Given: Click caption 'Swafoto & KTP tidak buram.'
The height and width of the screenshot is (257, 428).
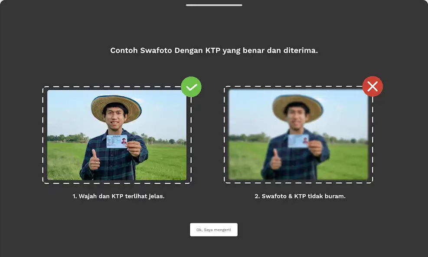Looking at the screenshot, I should pos(304,196).
